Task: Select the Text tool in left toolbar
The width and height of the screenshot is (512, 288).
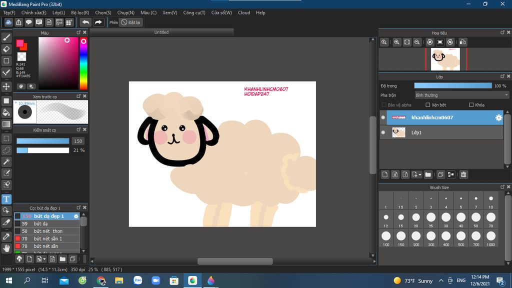Action: tap(6, 199)
